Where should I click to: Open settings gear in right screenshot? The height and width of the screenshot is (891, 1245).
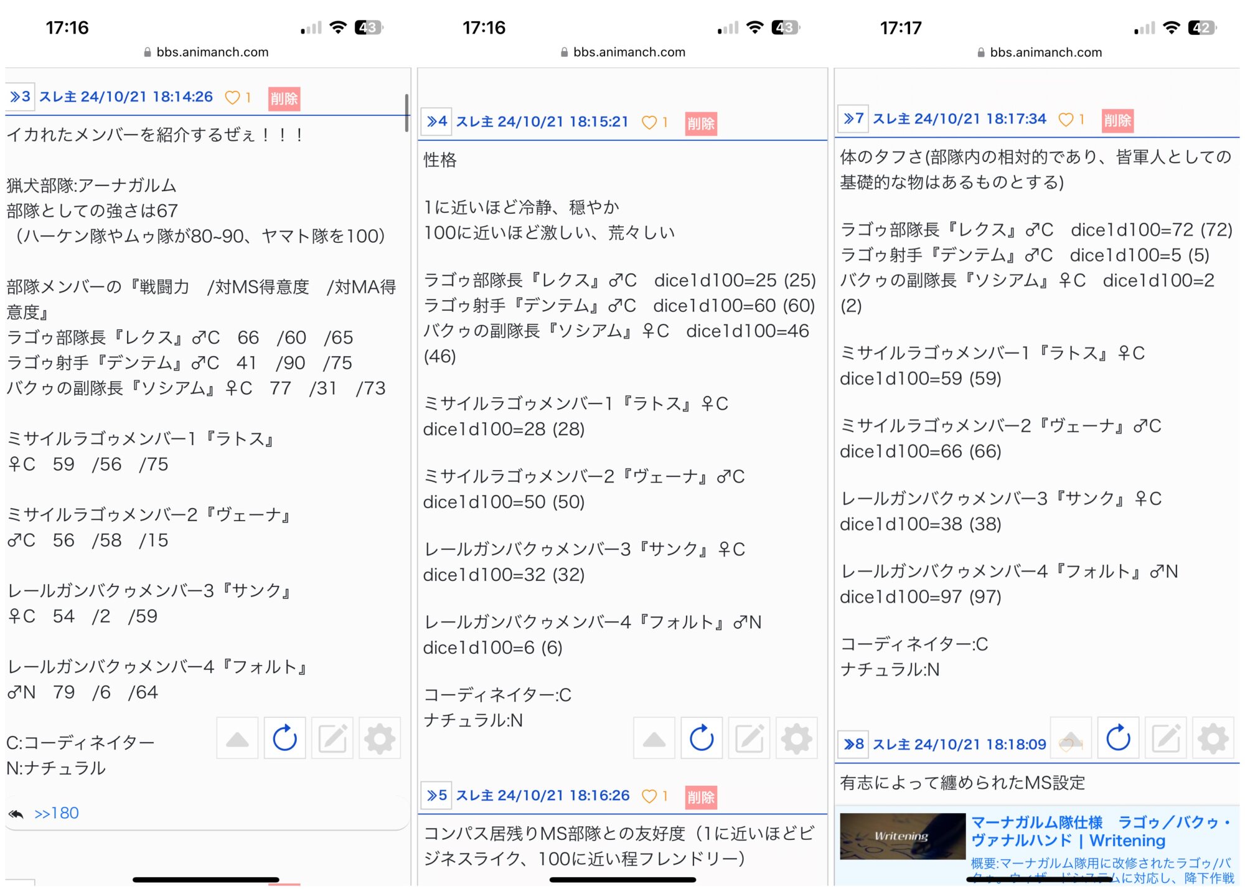[x=1213, y=738]
